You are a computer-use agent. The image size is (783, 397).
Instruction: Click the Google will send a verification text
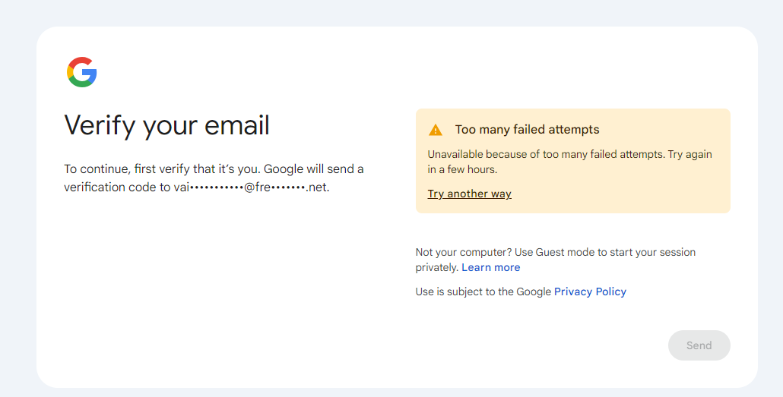click(x=313, y=169)
